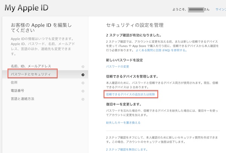Click heading お客様の Apple ID を編集してください

click(x=41, y=28)
